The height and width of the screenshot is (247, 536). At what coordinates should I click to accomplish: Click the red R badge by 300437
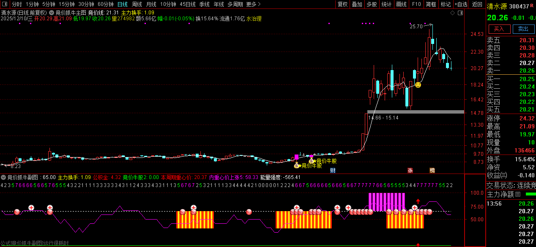coord(532,6)
